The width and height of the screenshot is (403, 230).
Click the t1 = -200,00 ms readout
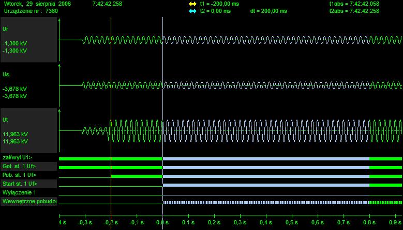(219, 4)
